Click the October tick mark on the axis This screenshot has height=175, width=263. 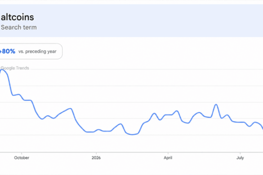tap(22, 153)
